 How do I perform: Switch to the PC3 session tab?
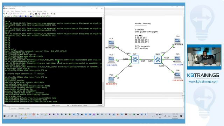[x=32, y=16]
